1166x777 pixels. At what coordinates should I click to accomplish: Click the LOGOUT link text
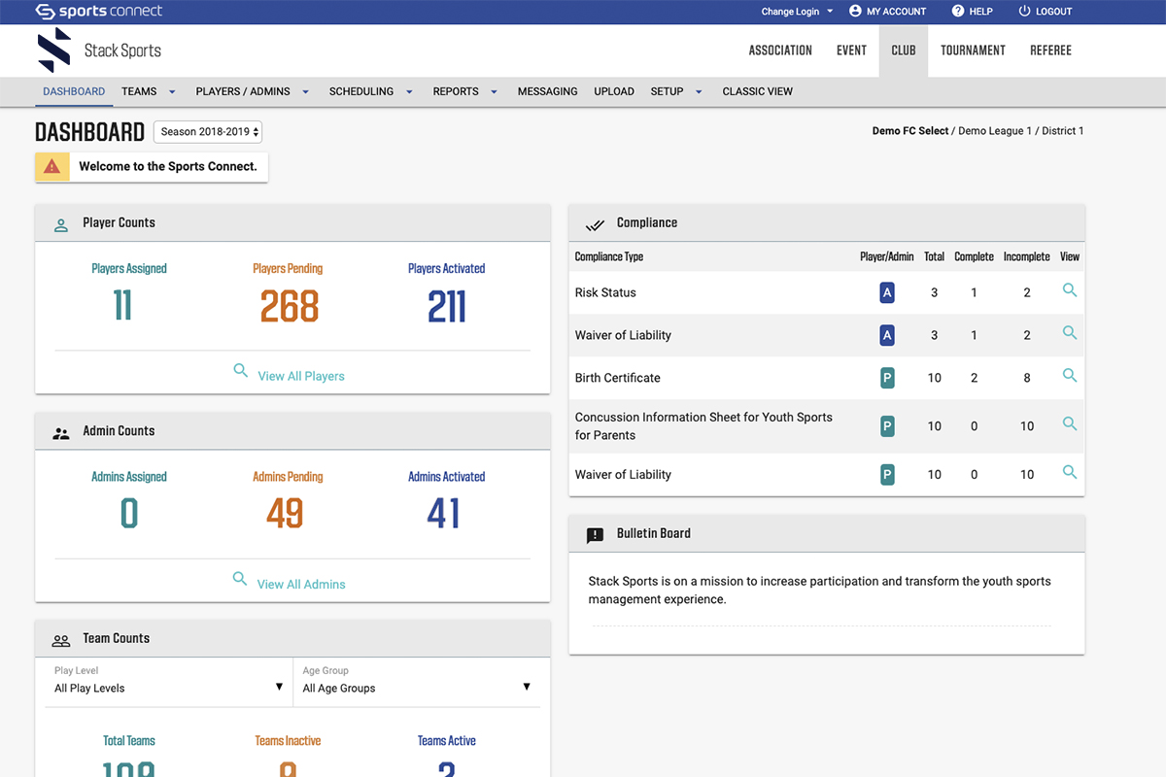1054,12
